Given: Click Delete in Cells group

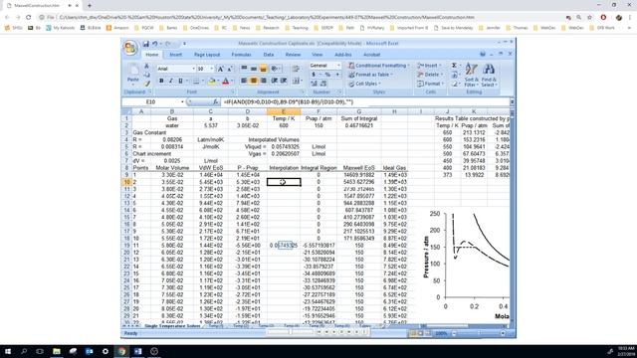Looking at the screenshot, I should (x=429, y=75).
